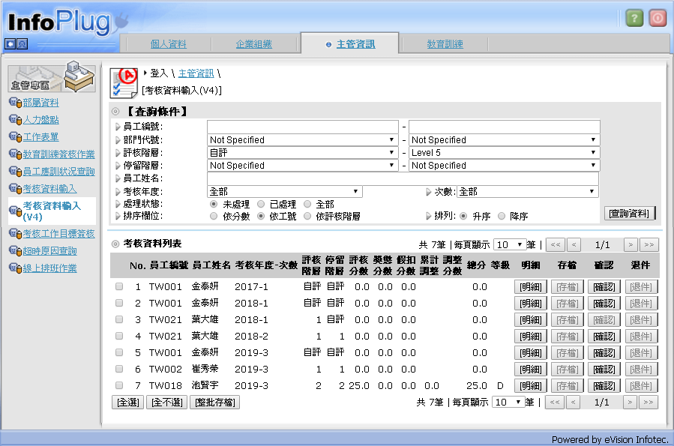
Task: Open 明細 for row 7 池賢宇
Action: (531, 386)
